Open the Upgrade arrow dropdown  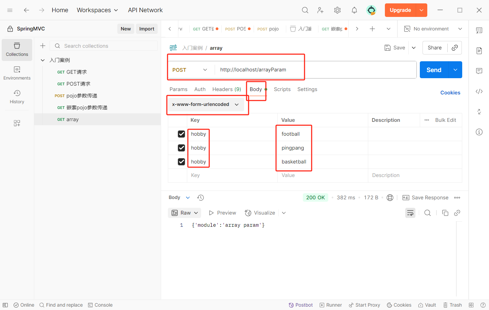pyautogui.click(x=422, y=10)
